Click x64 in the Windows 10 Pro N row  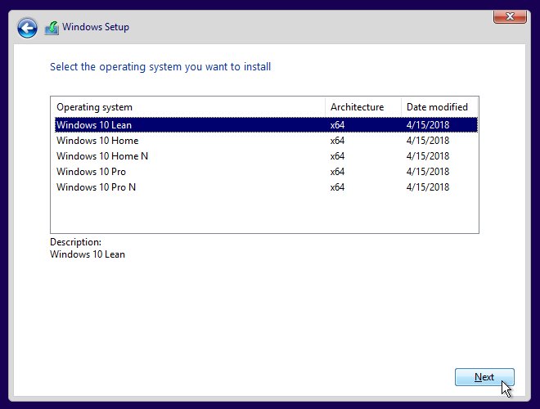pyautogui.click(x=337, y=187)
